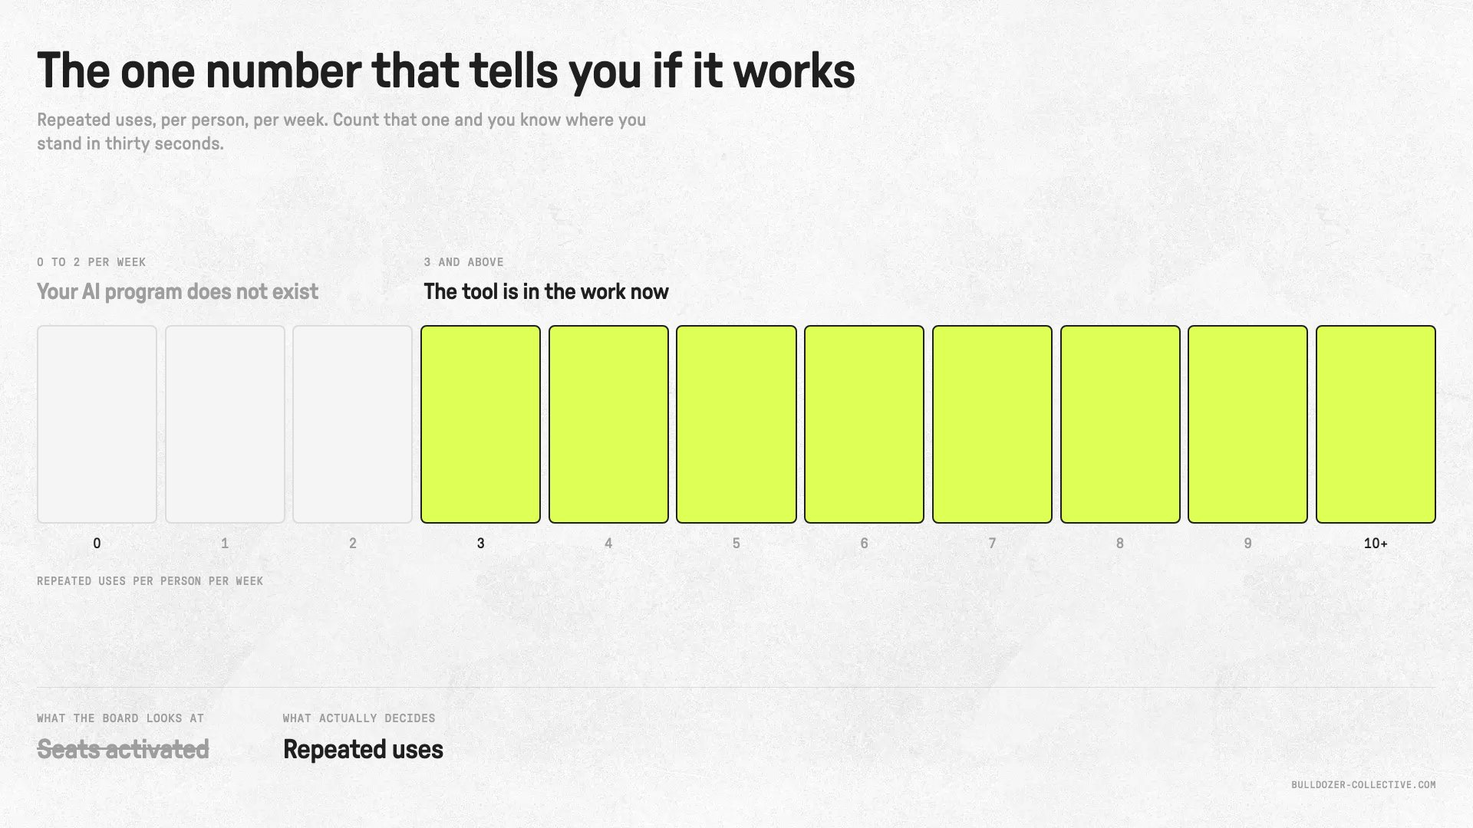Viewport: 1473px width, 828px height.
Task: Click the struck-through 'Seats activated' text
Action: coord(123,749)
